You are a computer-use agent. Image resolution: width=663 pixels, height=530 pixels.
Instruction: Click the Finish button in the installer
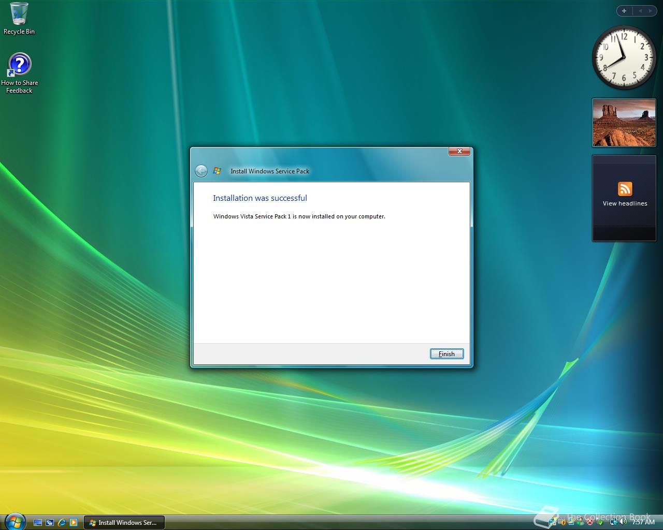point(446,354)
